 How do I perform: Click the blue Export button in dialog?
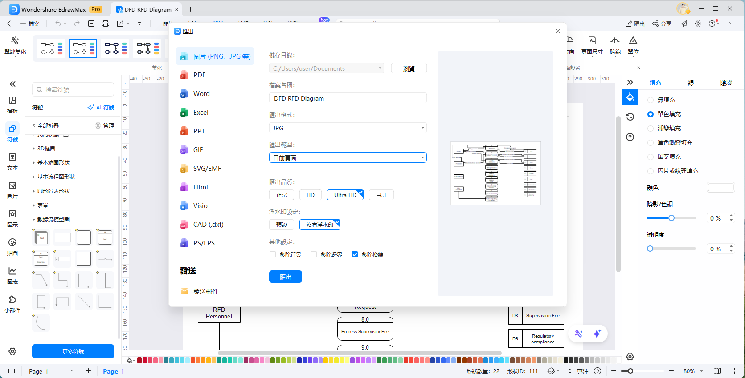tap(286, 277)
